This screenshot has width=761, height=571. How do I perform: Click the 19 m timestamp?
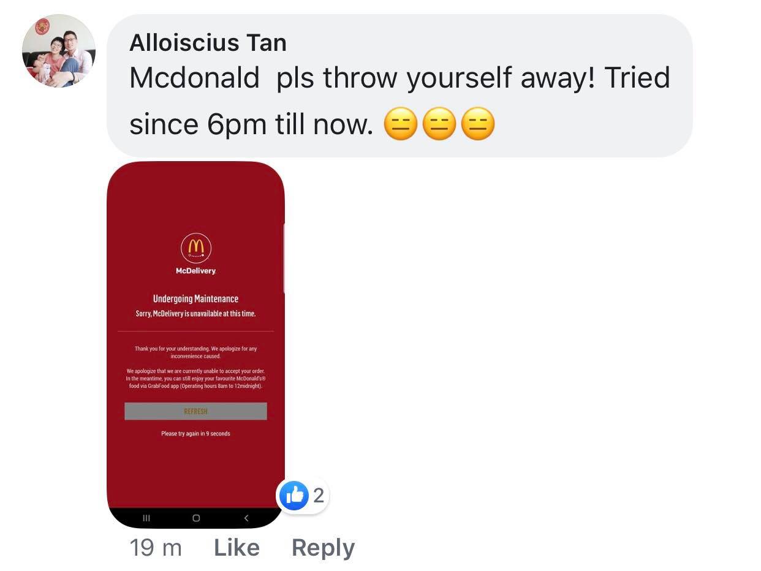click(x=156, y=547)
